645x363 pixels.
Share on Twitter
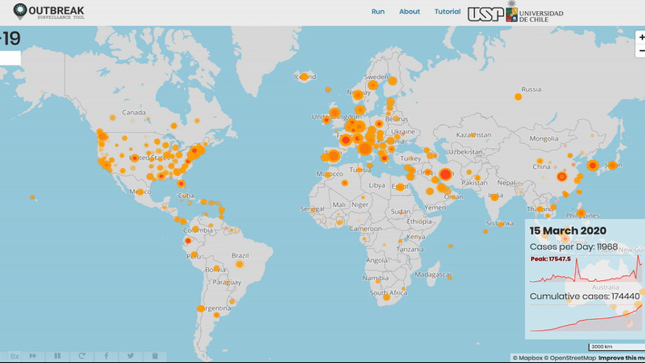[x=131, y=356]
